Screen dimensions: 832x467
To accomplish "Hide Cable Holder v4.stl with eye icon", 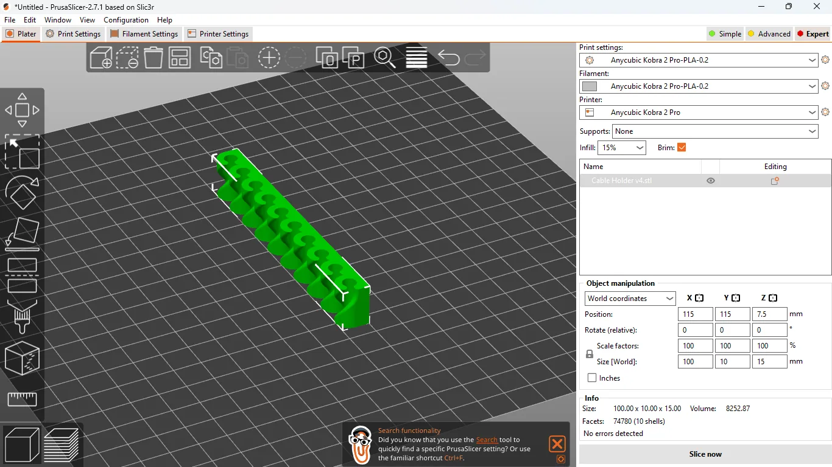I will click(x=710, y=181).
